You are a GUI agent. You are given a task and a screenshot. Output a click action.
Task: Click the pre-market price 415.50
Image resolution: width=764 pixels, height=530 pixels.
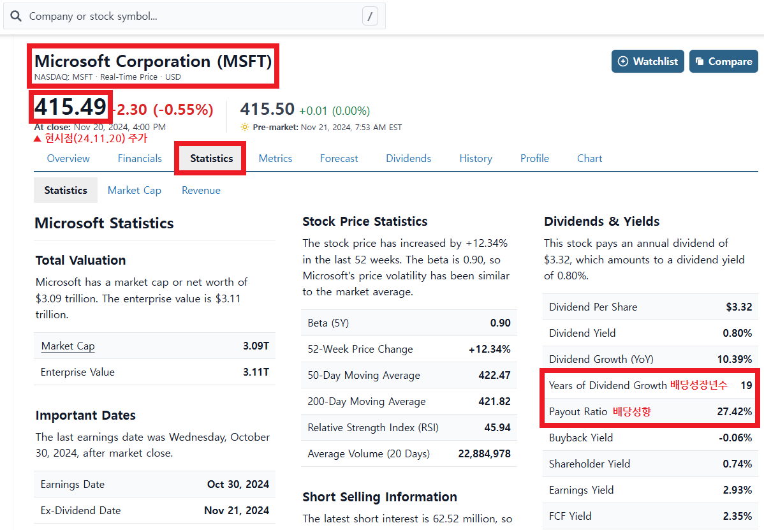pos(267,108)
